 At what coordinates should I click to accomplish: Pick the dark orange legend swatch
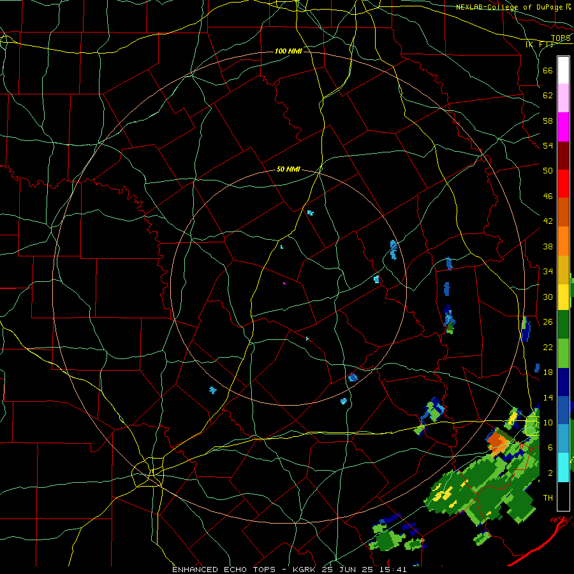pyautogui.click(x=563, y=212)
